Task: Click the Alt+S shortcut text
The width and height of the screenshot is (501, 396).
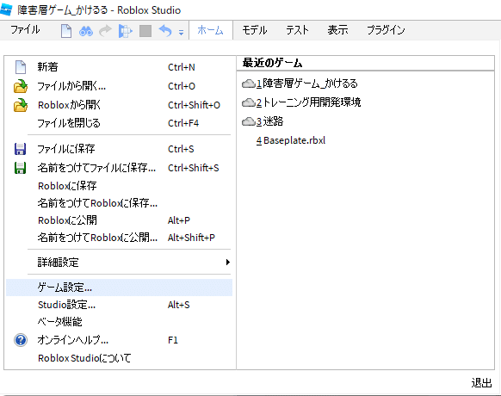Action: pyautogui.click(x=178, y=305)
